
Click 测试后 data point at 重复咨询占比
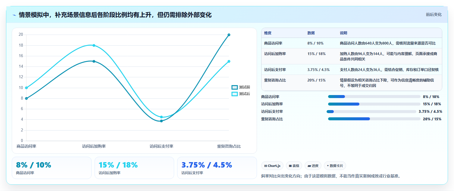(x=229, y=61)
